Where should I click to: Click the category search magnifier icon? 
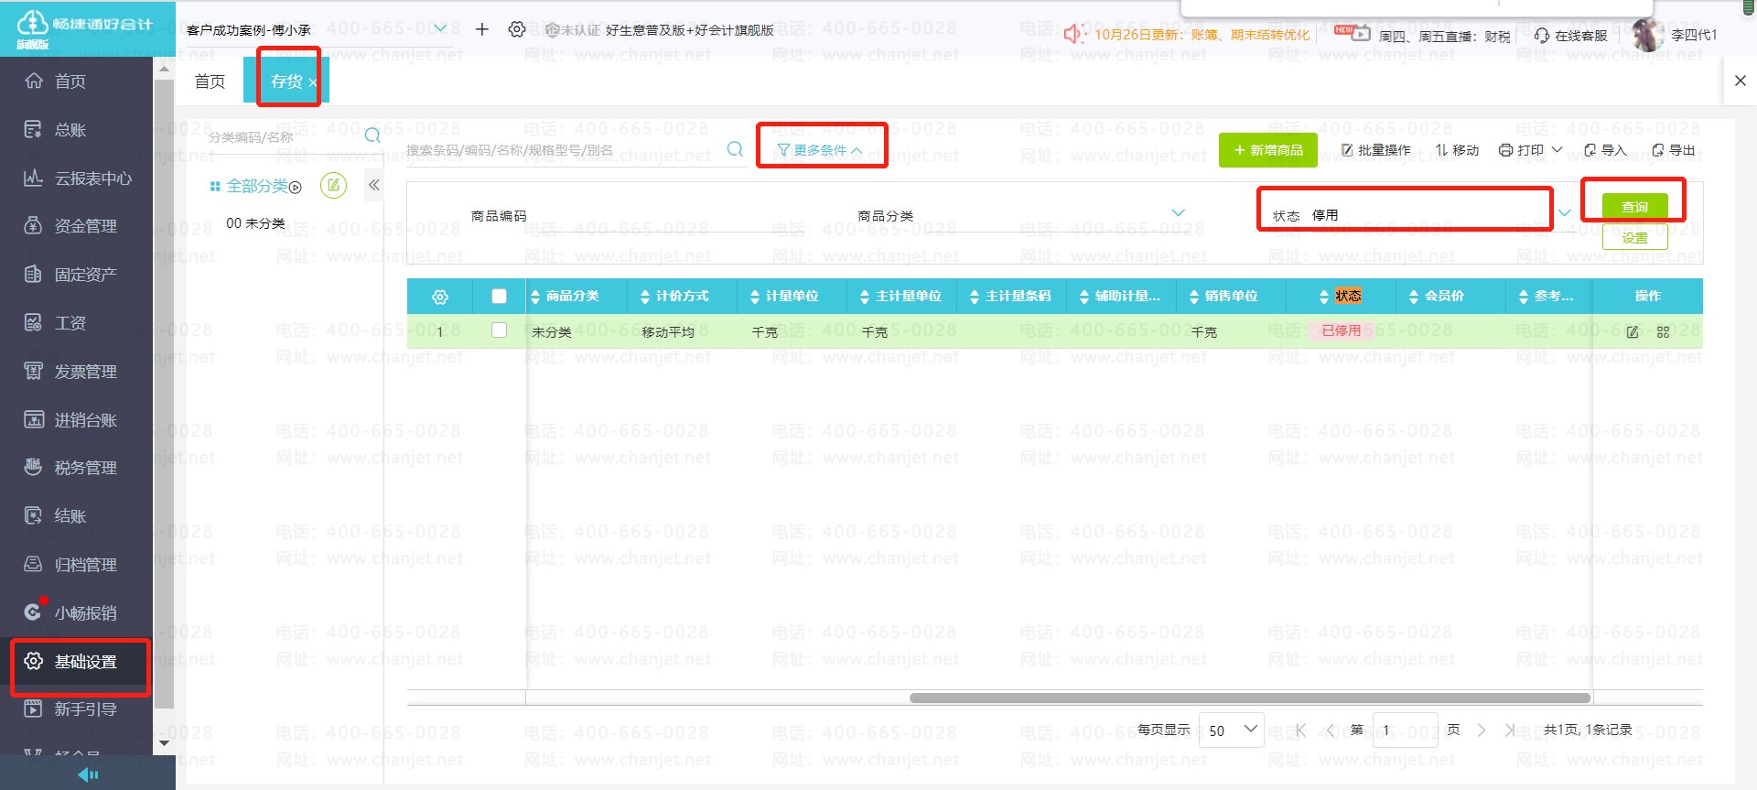tap(372, 136)
